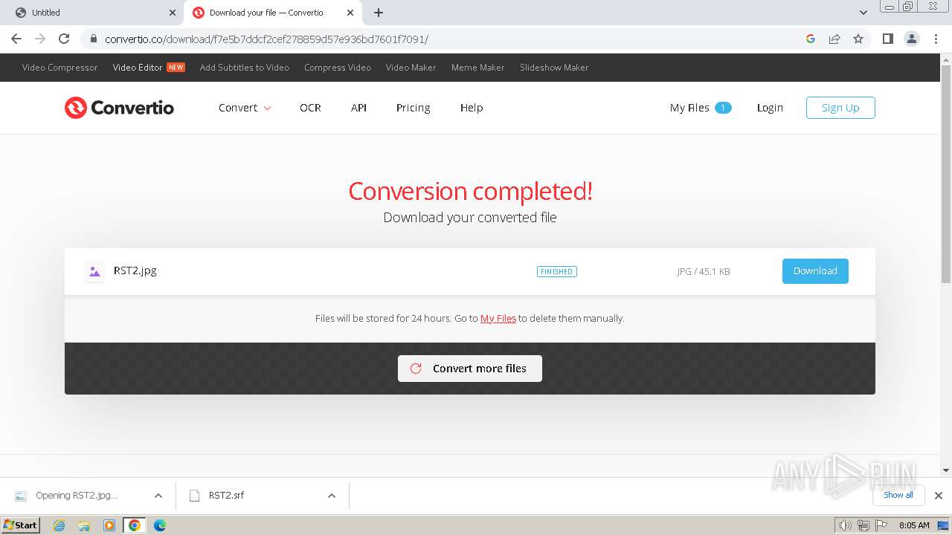Viewport: 952px width, 535px height.
Task: Open the Chrome profile menu
Action: point(912,39)
